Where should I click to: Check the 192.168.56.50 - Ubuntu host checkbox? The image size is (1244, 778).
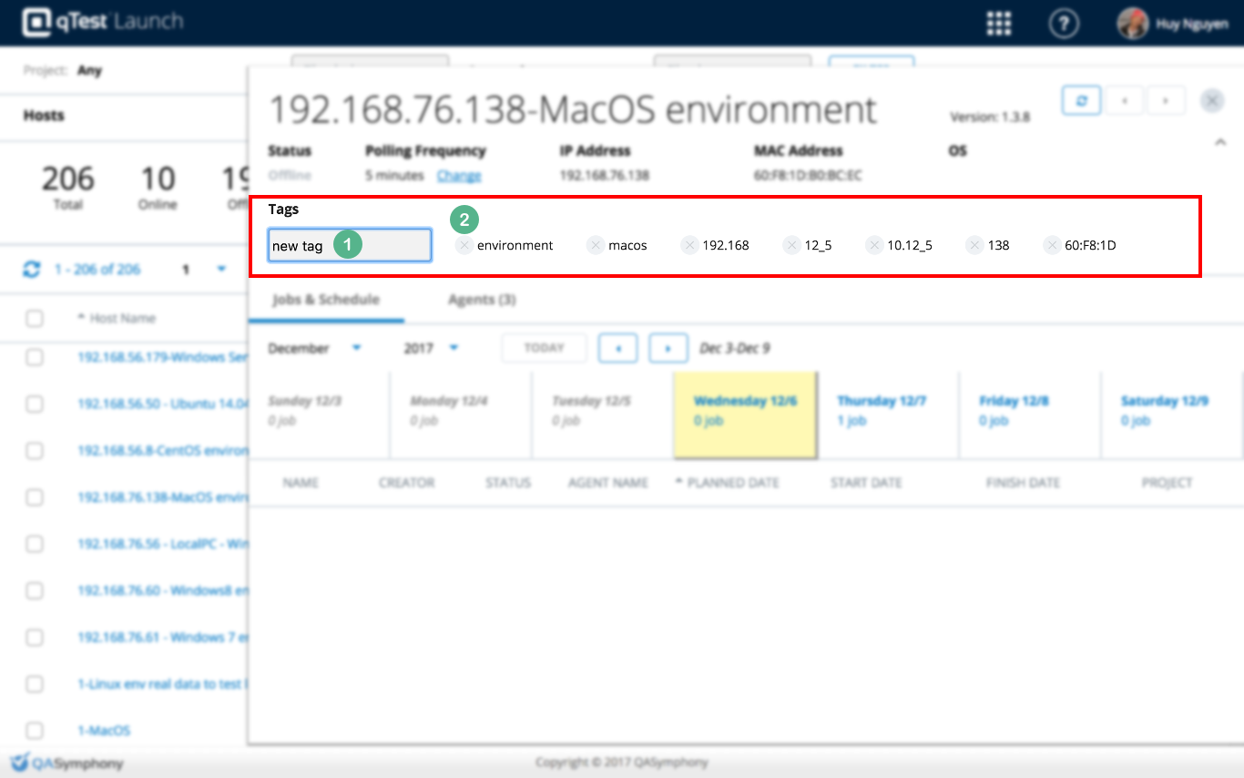tap(35, 404)
